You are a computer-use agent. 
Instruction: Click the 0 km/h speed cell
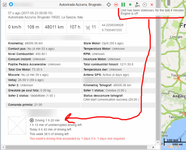(x=15, y=27)
